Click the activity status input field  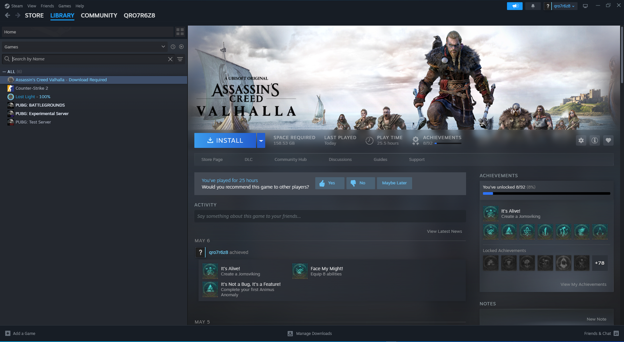[x=330, y=216]
